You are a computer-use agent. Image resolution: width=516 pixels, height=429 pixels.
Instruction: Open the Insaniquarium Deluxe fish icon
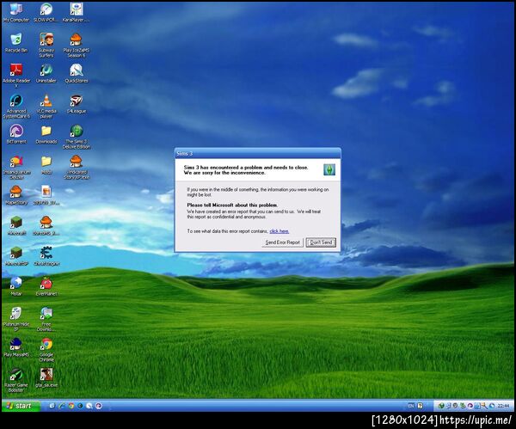[x=15, y=167]
